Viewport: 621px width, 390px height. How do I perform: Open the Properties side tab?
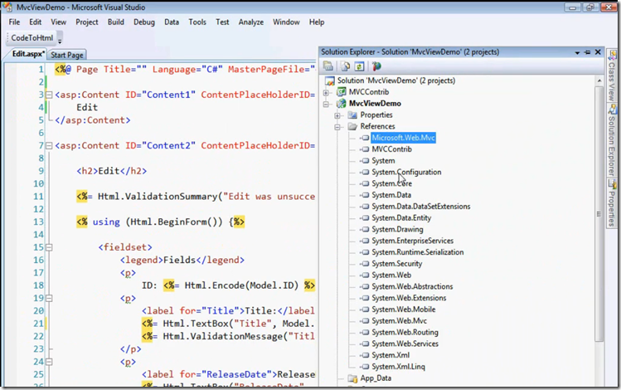pos(612,203)
